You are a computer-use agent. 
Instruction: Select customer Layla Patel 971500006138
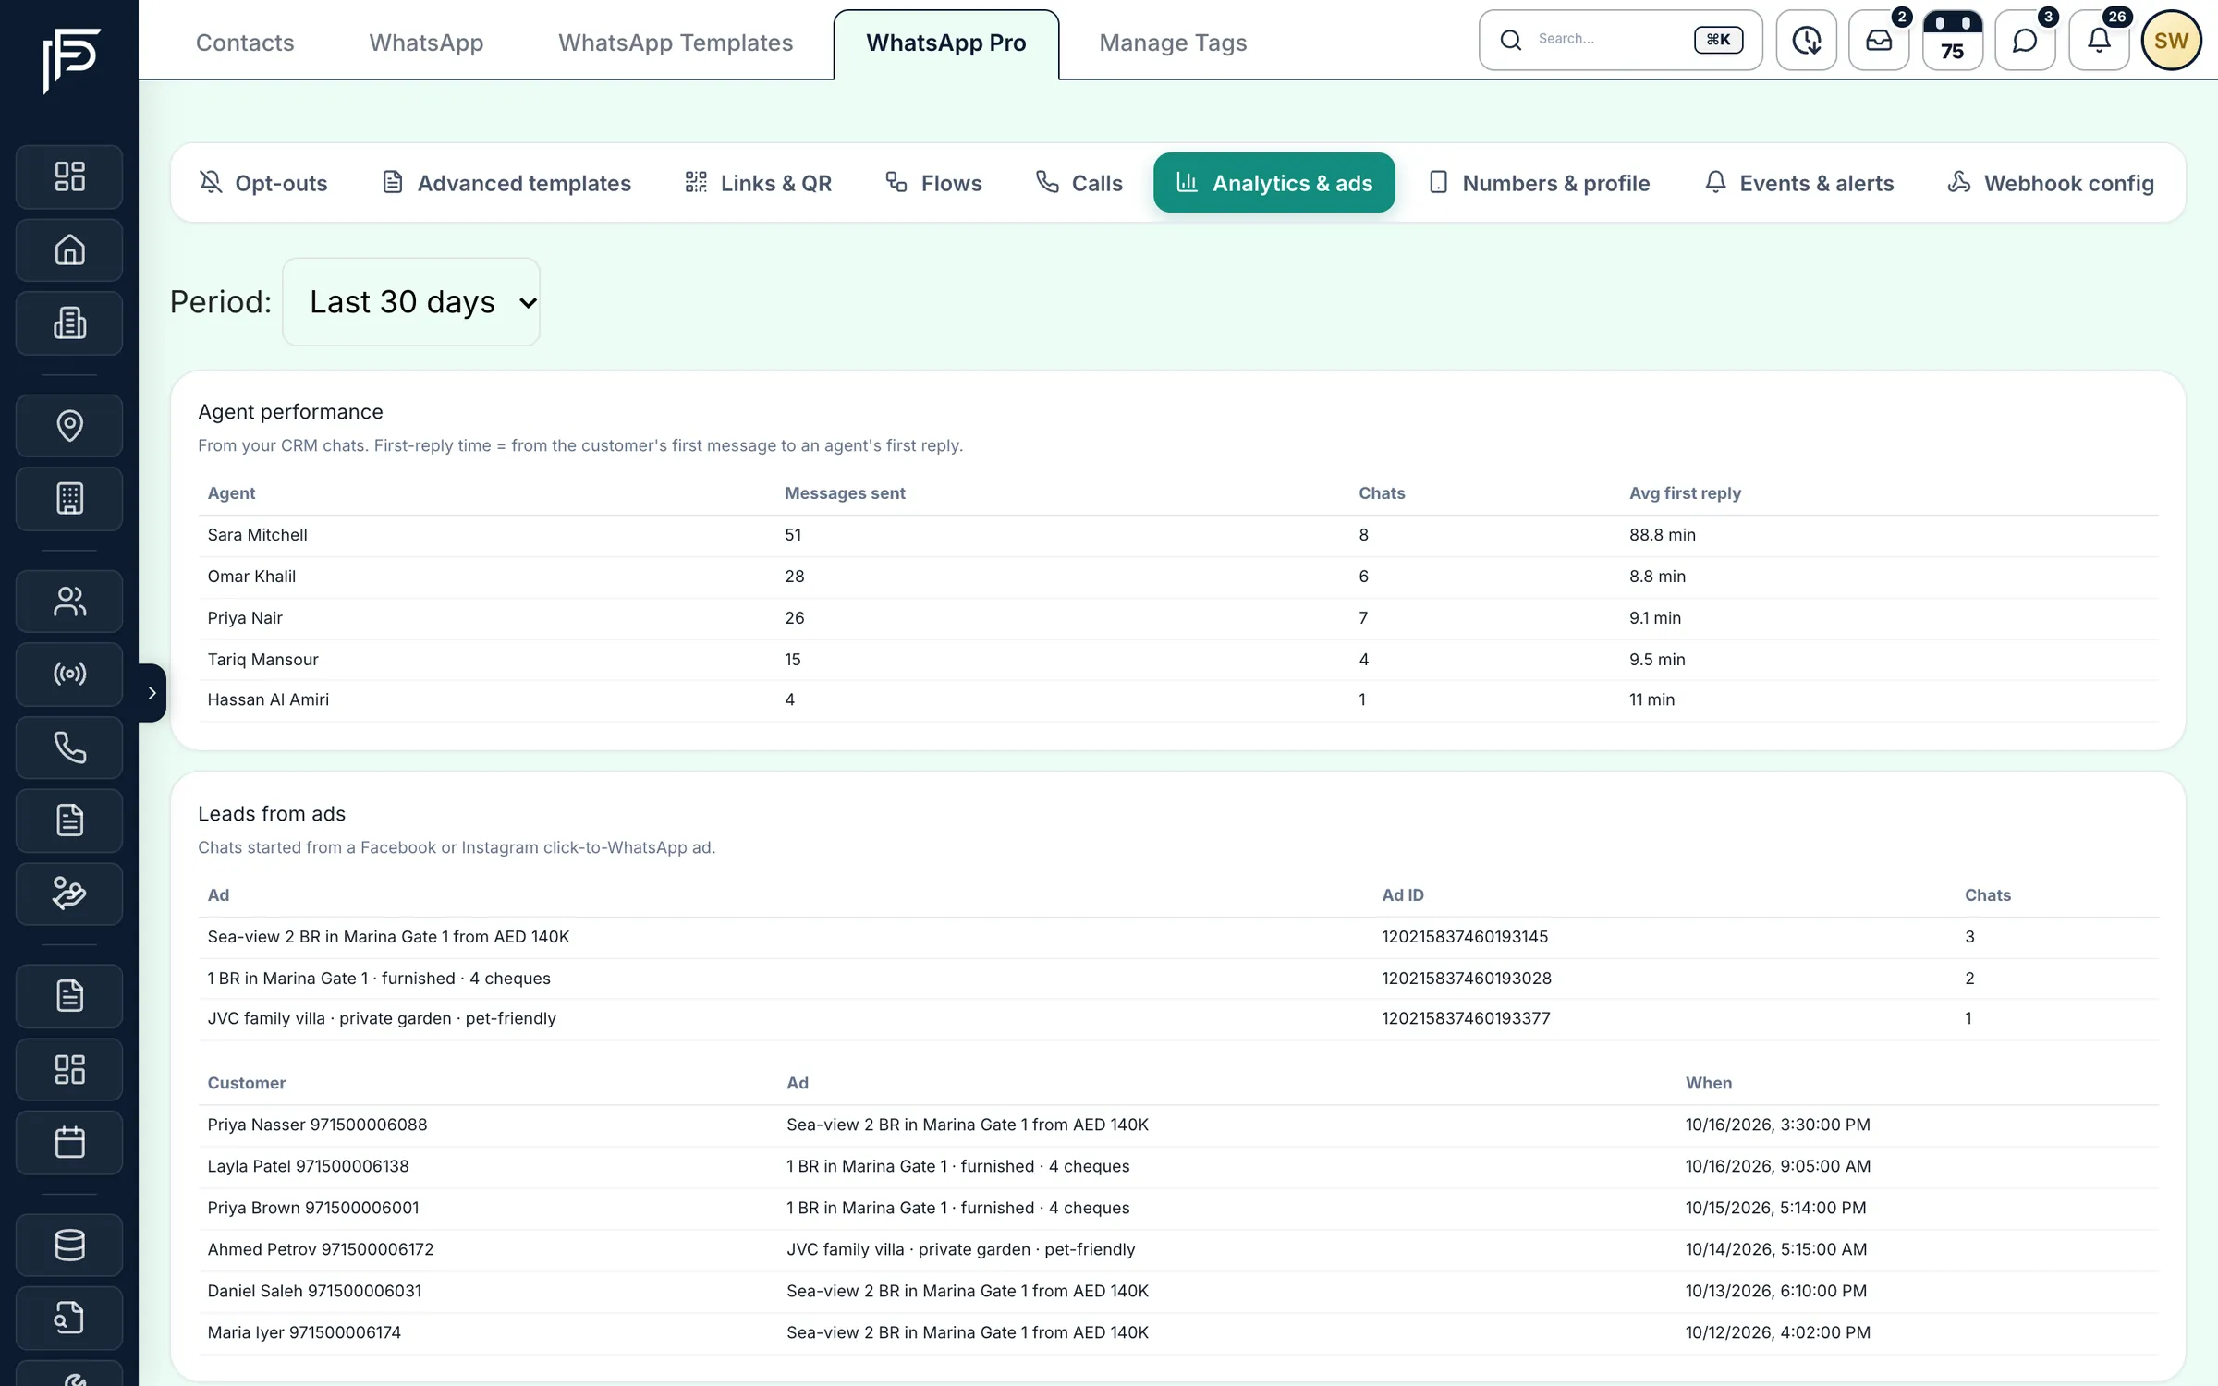[308, 1167]
